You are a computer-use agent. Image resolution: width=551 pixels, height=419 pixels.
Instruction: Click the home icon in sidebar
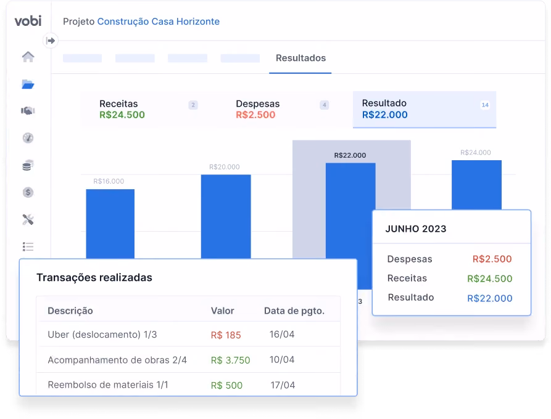point(28,57)
